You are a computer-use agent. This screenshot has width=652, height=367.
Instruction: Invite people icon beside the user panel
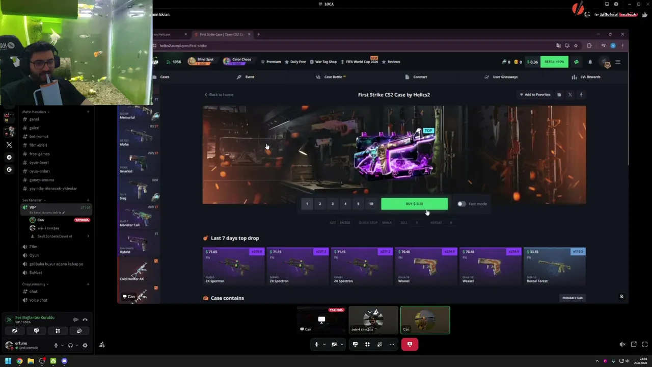tap(102, 345)
